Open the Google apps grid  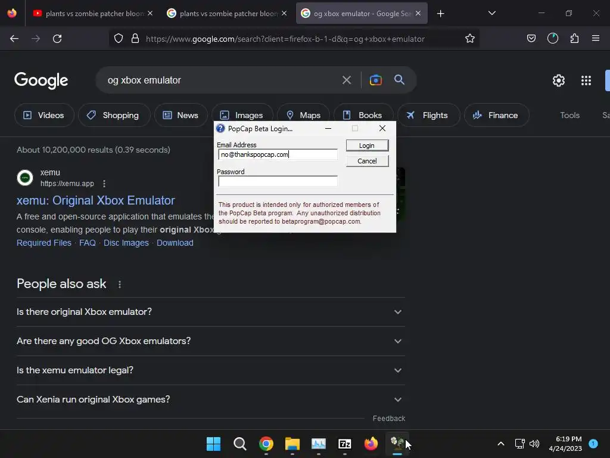586,81
